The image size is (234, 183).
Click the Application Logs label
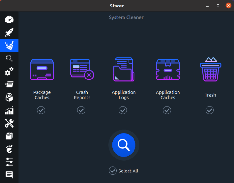pyautogui.click(x=124, y=95)
